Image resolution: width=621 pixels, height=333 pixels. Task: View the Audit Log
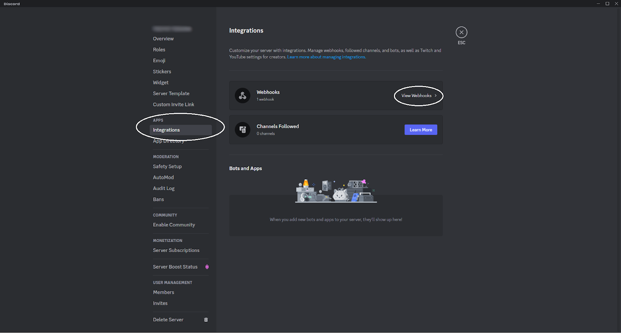click(164, 189)
